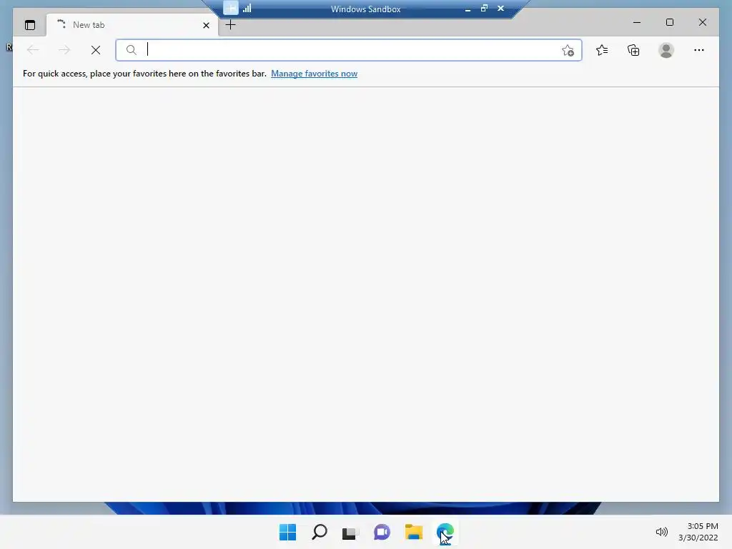Image resolution: width=732 pixels, height=549 pixels.
Task: Close the Edge browser window
Action: (703, 22)
